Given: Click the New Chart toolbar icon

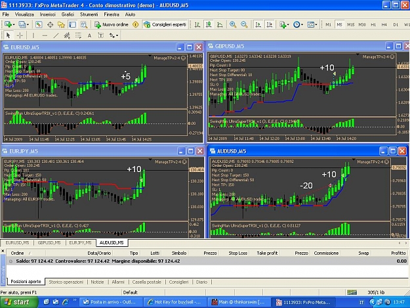Looking at the screenshot, I should pyautogui.click(x=8, y=24).
